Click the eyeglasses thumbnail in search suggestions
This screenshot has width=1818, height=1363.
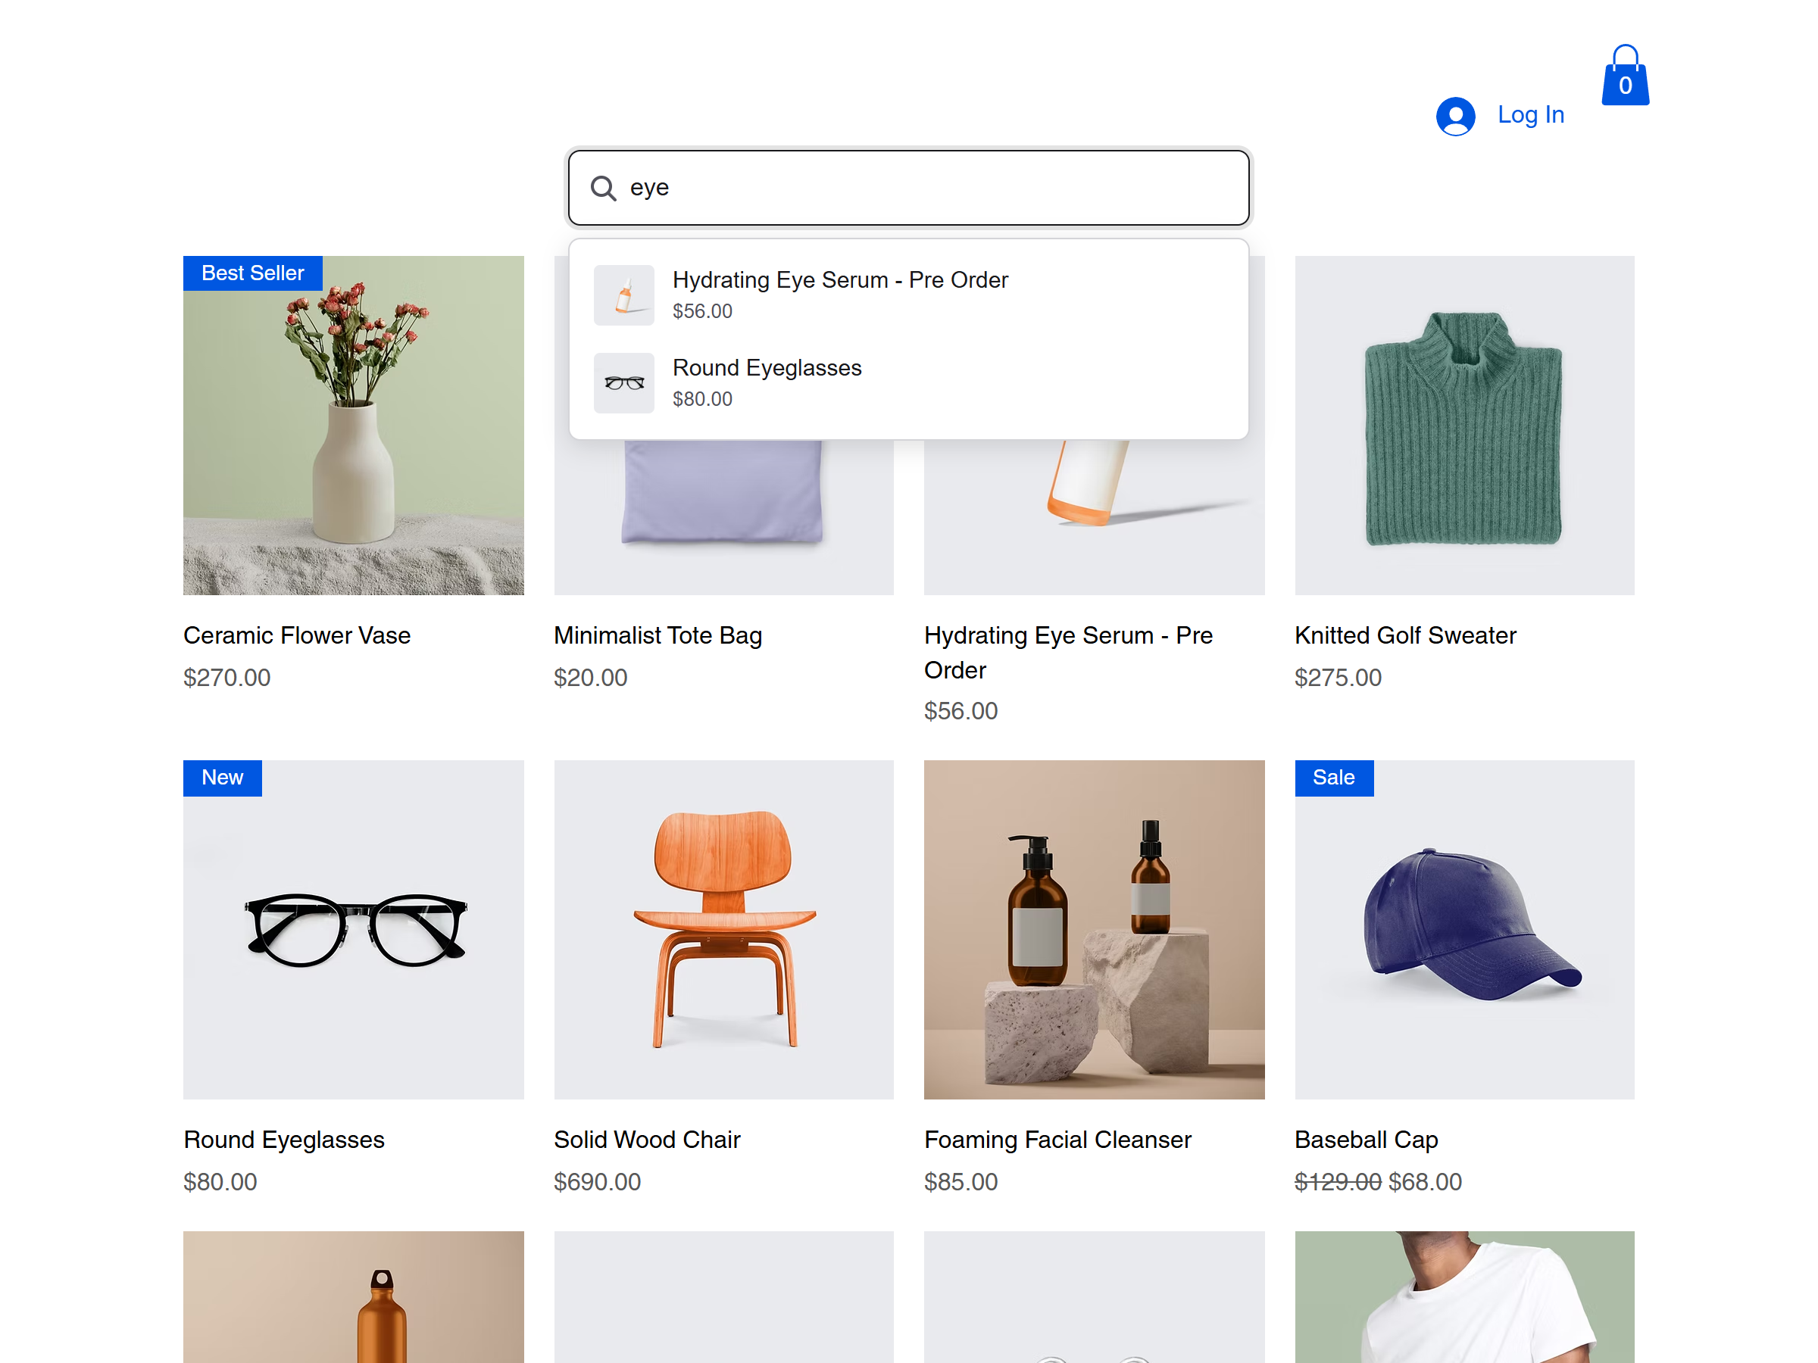pyautogui.click(x=624, y=383)
